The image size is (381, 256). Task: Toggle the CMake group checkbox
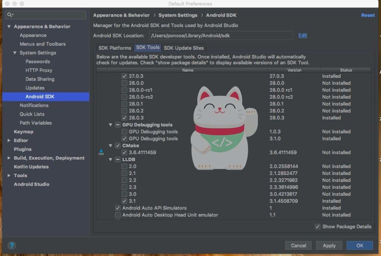pos(118,145)
